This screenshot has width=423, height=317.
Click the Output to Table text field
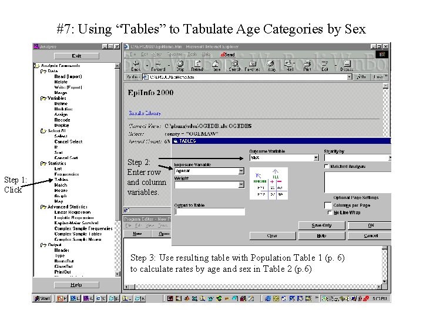(x=210, y=211)
